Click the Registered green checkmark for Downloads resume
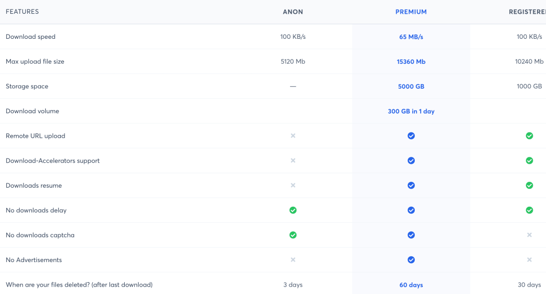This screenshot has width=546, height=294. (x=529, y=186)
